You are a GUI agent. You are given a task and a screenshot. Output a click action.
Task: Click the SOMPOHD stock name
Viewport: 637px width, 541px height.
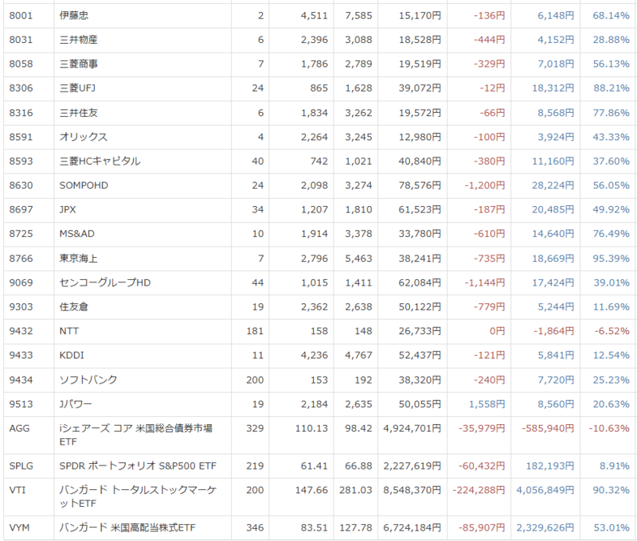84,185
